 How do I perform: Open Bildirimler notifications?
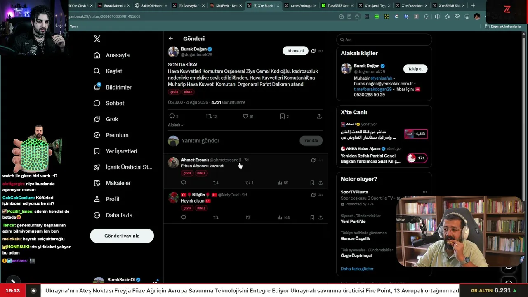point(112,87)
